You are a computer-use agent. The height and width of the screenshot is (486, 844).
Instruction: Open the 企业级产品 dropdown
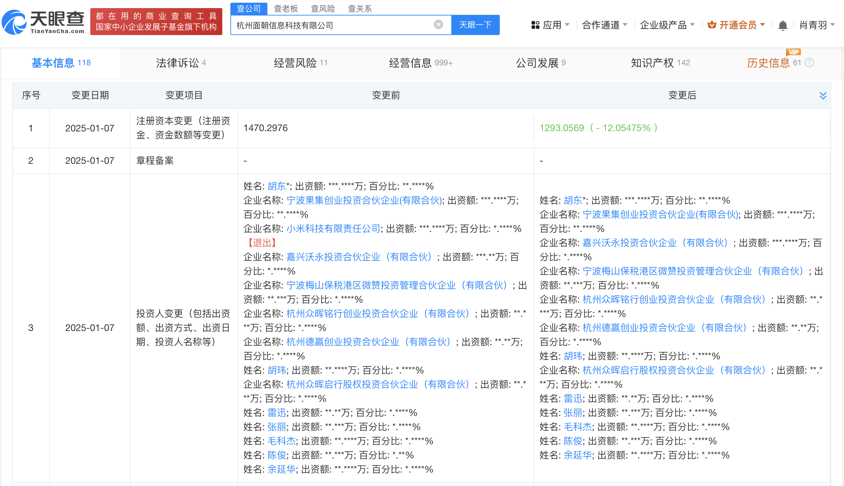pyautogui.click(x=667, y=25)
